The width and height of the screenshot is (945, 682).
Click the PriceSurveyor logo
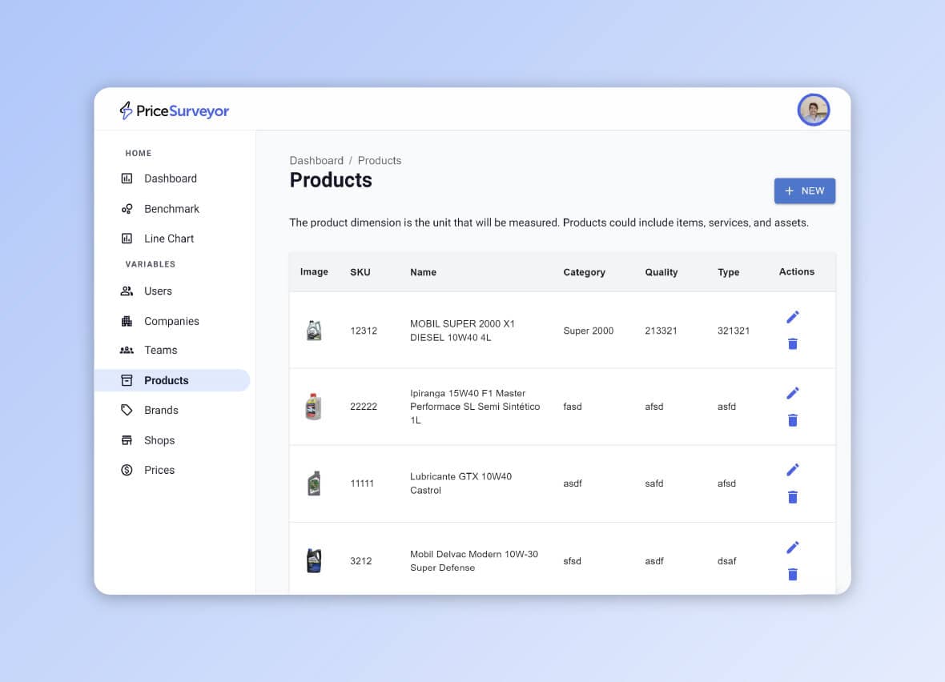[174, 110]
